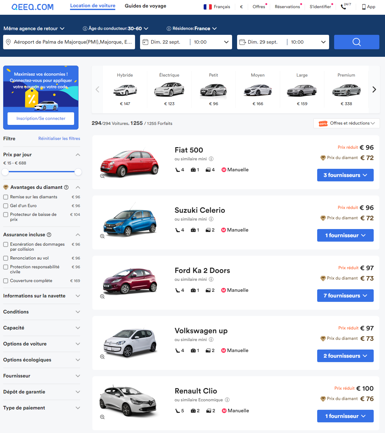Click the return date calendar icon
The image size is (385, 433).
242,42
